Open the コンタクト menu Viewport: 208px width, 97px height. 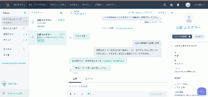pos(19,5)
